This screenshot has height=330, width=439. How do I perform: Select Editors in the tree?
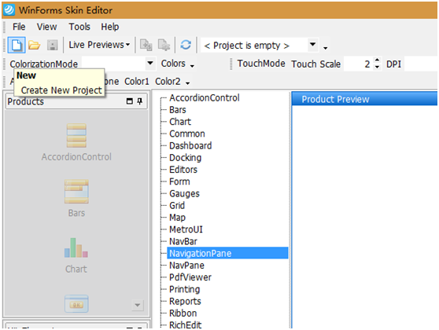point(183,170)
